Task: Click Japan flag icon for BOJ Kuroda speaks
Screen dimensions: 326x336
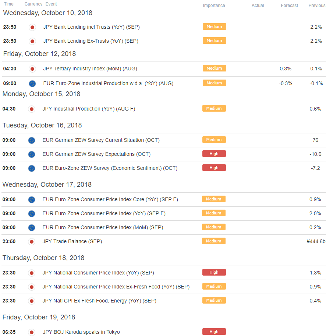Action: 32,332
